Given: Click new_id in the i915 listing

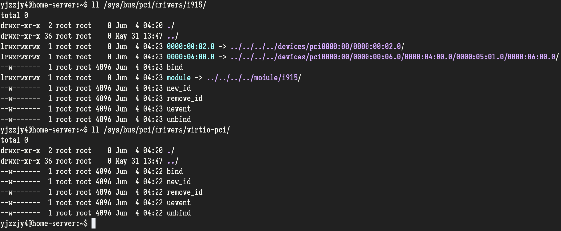Looking at the screenshot, I should (x=179, y=88).
